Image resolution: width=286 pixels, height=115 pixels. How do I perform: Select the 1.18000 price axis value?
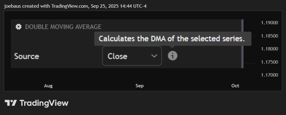pos(270,49)
